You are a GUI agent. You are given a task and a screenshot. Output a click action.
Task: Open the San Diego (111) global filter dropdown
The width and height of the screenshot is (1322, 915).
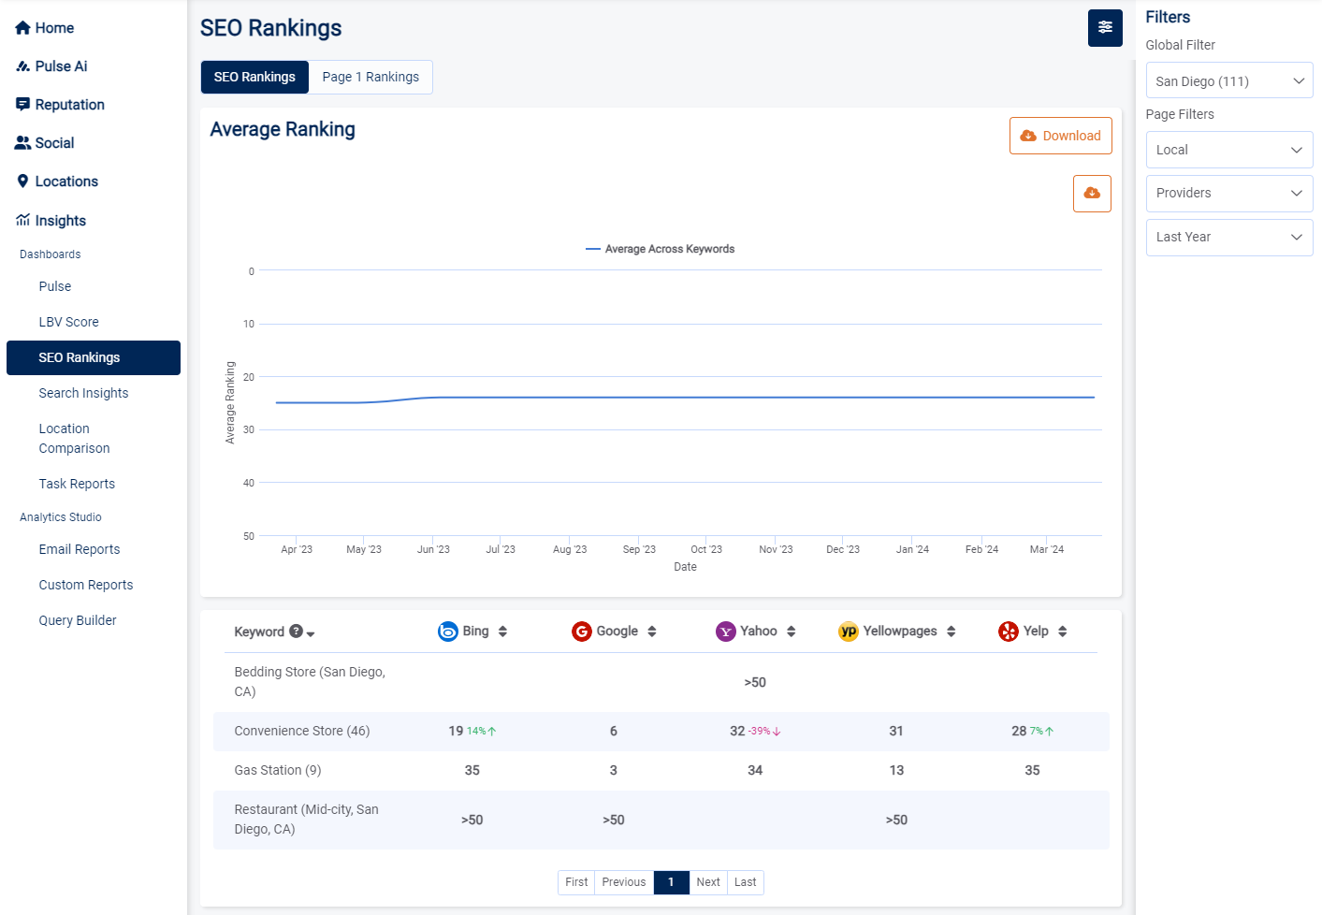(1228, 81)
